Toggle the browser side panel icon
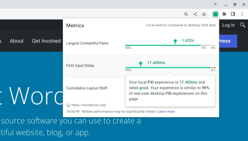The height and width of the screenshot is (141, 248). pyautogui.click(x=233, y=14)
